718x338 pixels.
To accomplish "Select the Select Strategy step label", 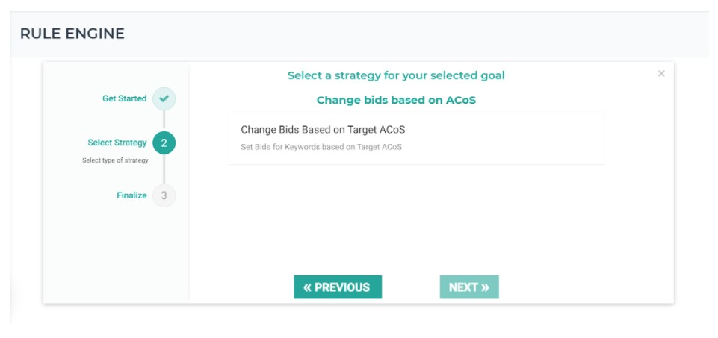I will click(x=117, y=143).
